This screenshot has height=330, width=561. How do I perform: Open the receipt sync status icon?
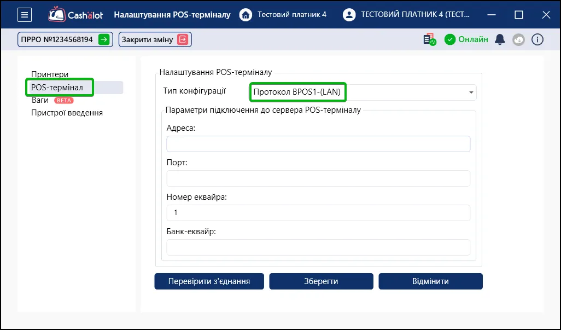[429, 39]
